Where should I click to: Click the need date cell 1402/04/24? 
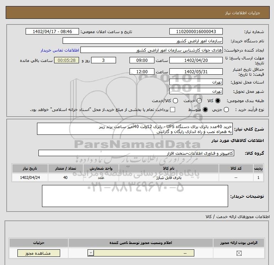30,177
